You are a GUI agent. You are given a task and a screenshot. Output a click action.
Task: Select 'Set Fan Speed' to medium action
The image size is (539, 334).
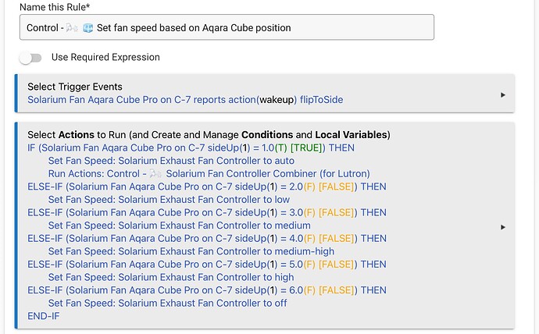pyautogui.click(x=179, y=226)
